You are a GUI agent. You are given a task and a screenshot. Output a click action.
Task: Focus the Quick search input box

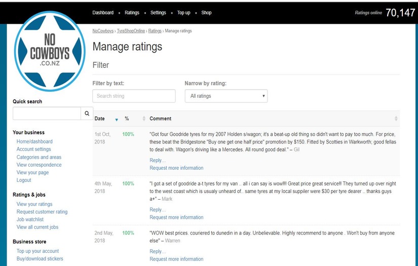click(x=47, y=113)
